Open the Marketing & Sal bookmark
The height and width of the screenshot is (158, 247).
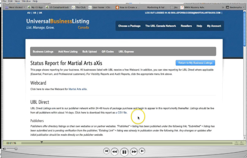[x=157, y=7]
